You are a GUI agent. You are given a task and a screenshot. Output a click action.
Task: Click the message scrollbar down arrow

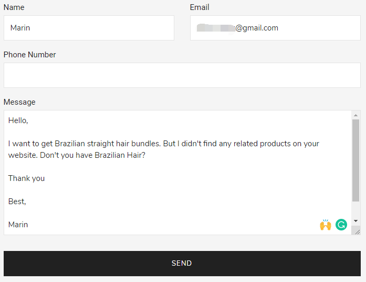tap(355, 221)
